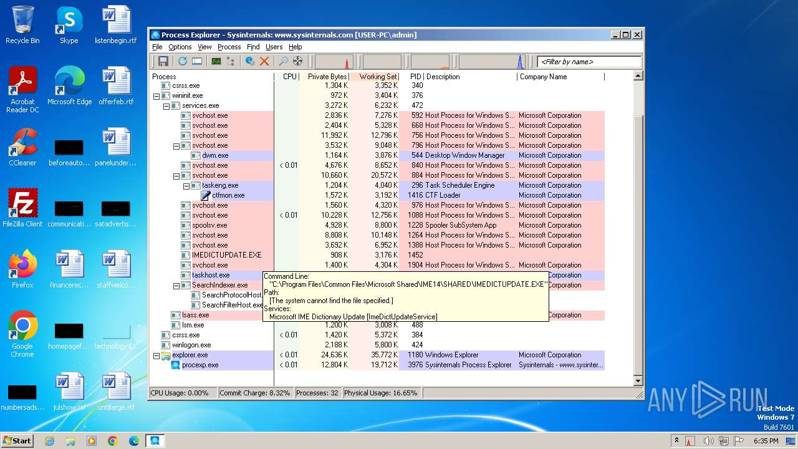Click Internet Explorer in the taskbar
The height and width of the screenshot is (449, 798).
(x=49, y=441)
